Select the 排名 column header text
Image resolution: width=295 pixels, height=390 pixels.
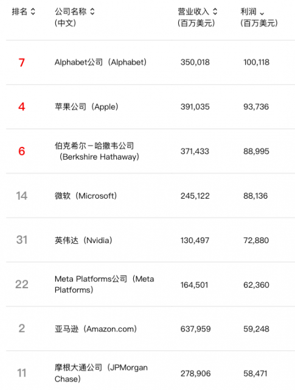pos(19,12)
